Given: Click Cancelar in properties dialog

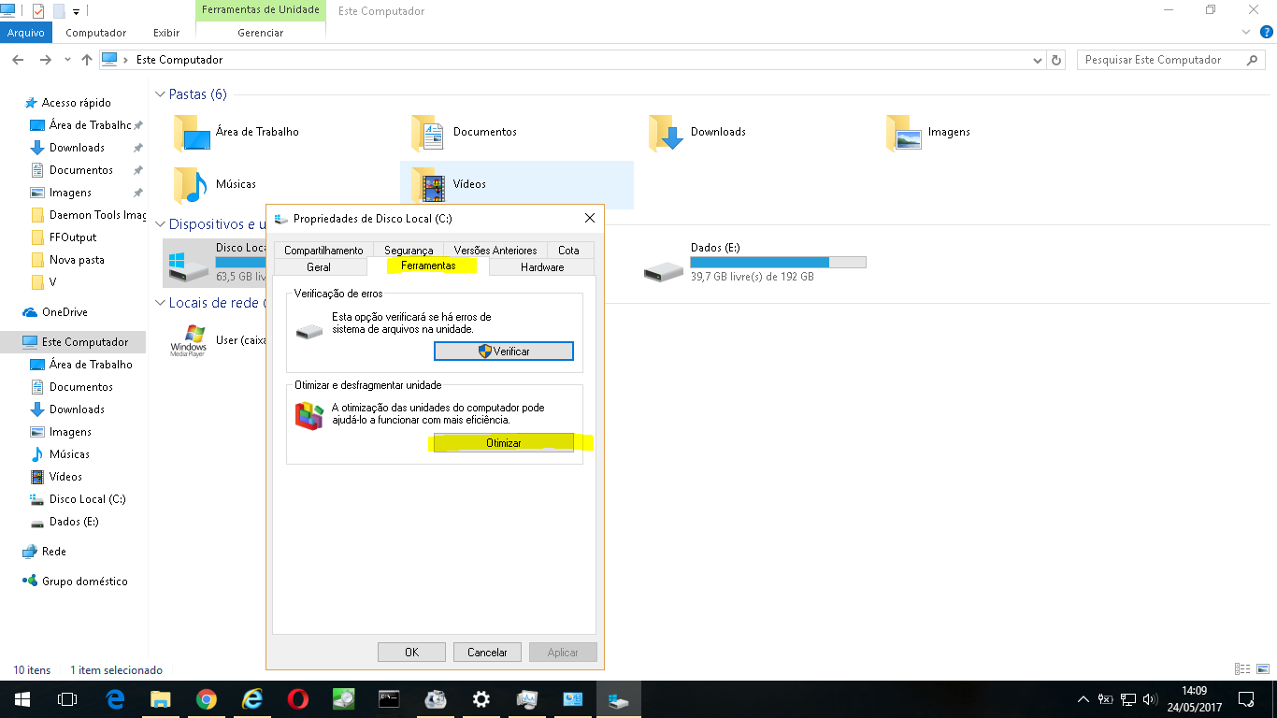Looking at the screenshot, I should (487, 653).
